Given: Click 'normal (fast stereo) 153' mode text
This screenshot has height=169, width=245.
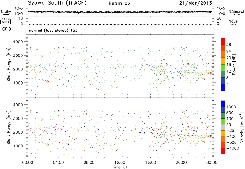Looking at the screenshot, I should click(53, 30).
